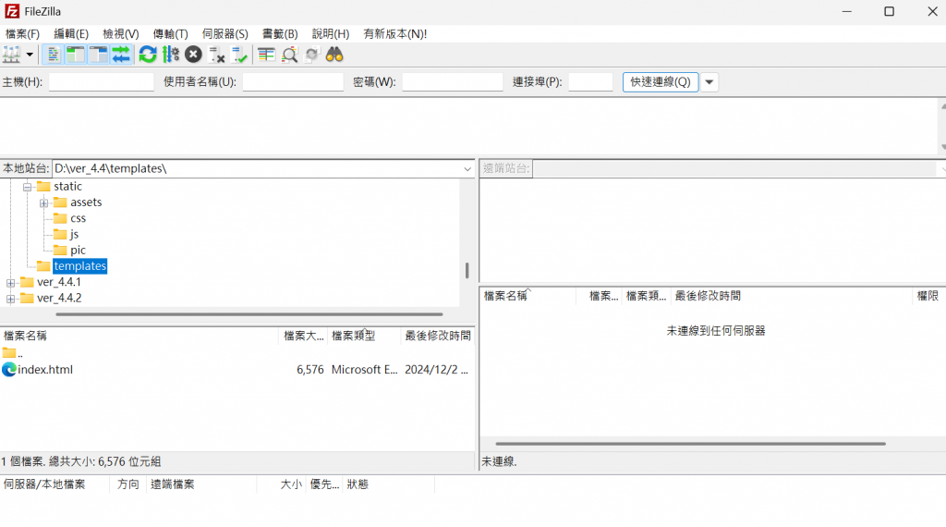Image resolution: width=946 pixels, height=527 pixels.
Task: Toggle synchronized browsing icon
Action: pos(312,55)
